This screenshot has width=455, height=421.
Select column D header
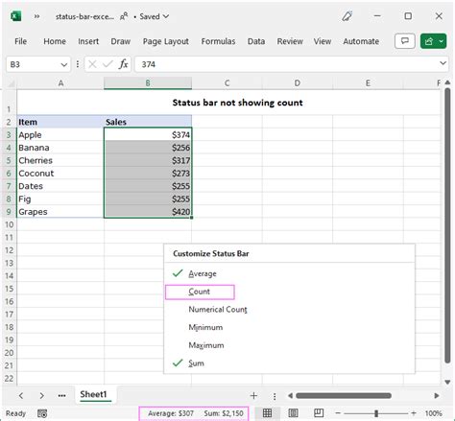click(x=298, y=83)
